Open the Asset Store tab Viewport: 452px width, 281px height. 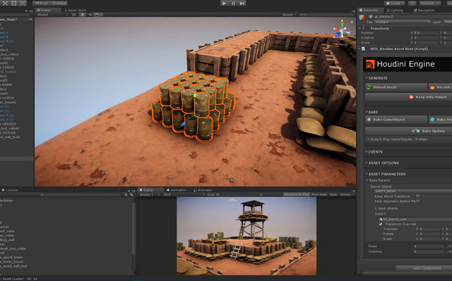[76, 11]
